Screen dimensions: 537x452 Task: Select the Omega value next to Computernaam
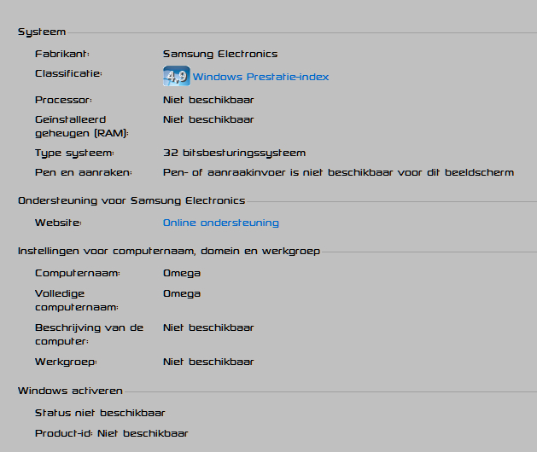tap(182, 274)
